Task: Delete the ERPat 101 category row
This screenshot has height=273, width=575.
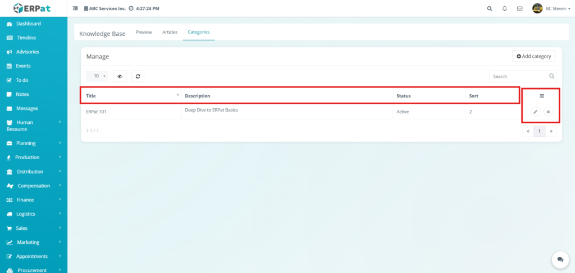Action: pos(549,112)
